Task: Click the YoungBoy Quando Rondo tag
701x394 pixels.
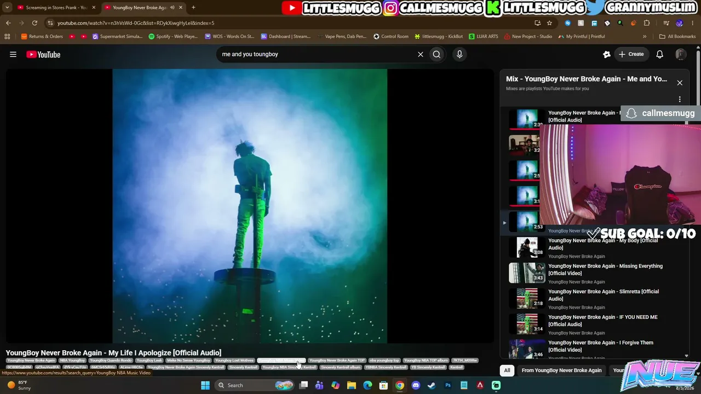Action: [111, 361]
